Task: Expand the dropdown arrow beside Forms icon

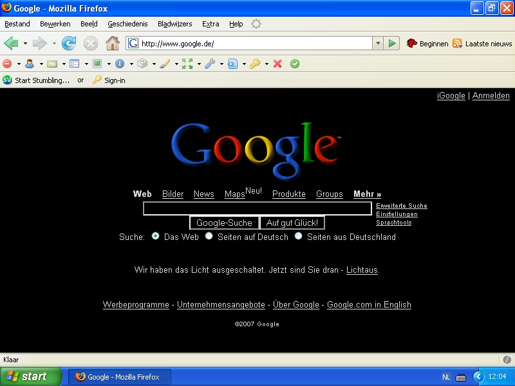Action: (86, 64)
